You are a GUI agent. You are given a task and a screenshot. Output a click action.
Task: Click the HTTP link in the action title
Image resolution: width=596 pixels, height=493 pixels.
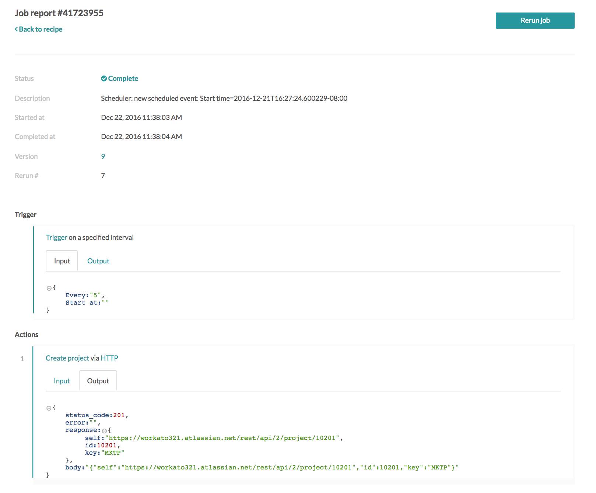[x=109, y=358]
